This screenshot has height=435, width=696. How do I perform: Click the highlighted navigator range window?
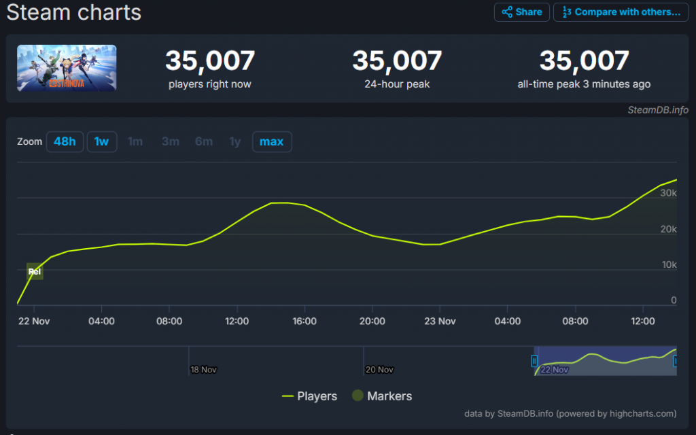(605, 361)
